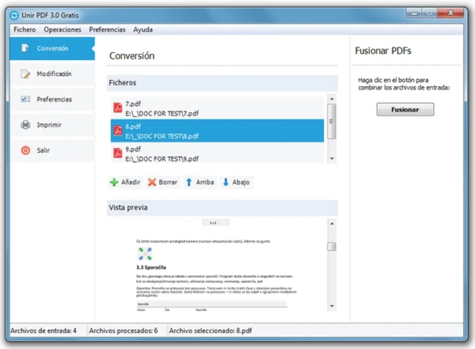
Task: Open the Operaciones menu
Action: point(62,29)
